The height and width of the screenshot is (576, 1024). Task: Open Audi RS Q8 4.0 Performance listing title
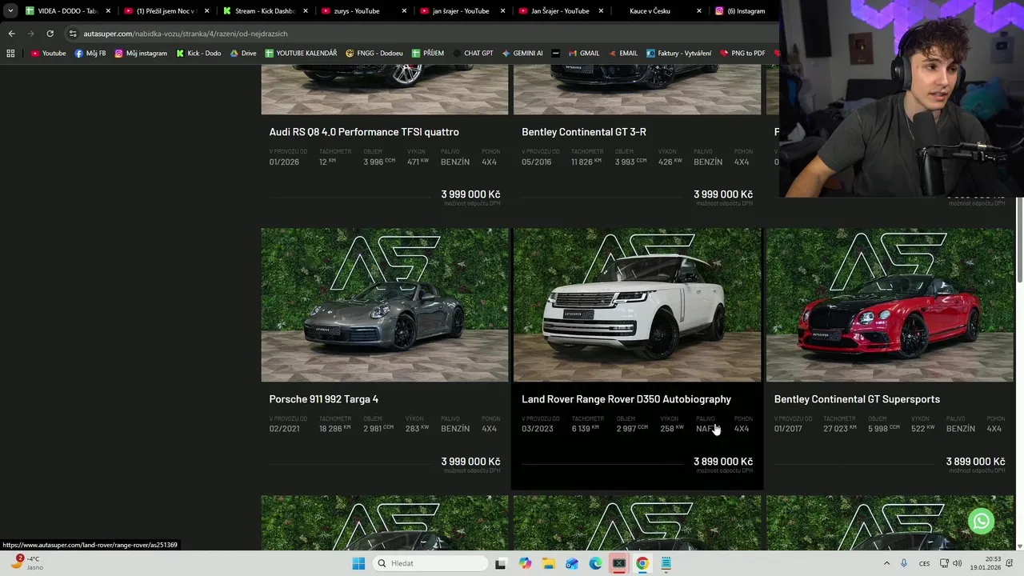(x=364, y=132)
